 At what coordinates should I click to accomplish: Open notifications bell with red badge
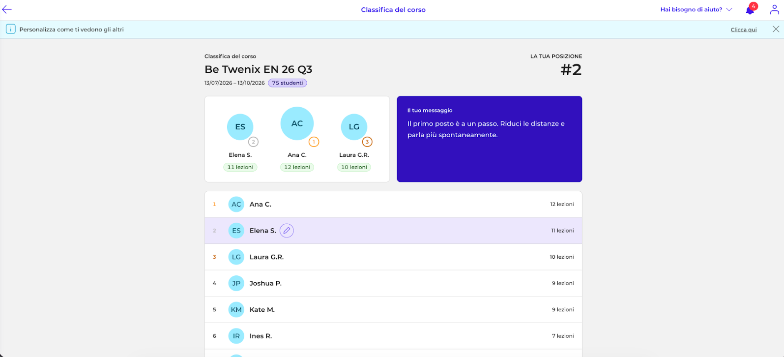[751, 9]
